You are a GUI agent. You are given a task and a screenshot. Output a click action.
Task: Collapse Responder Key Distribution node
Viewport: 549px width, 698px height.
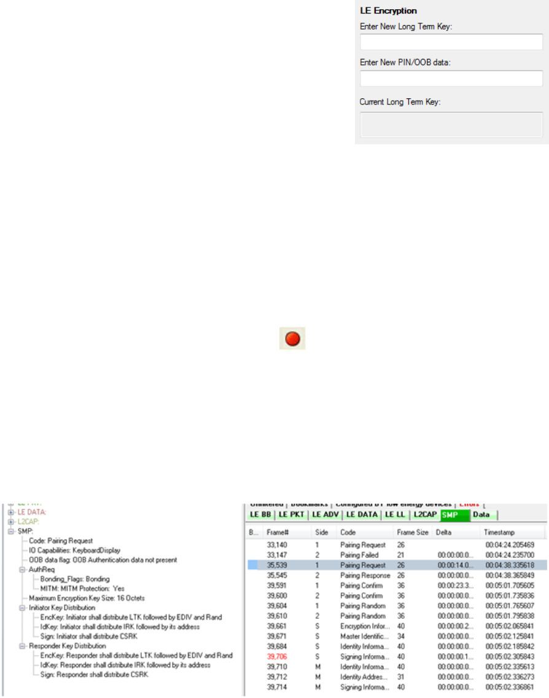23,646
